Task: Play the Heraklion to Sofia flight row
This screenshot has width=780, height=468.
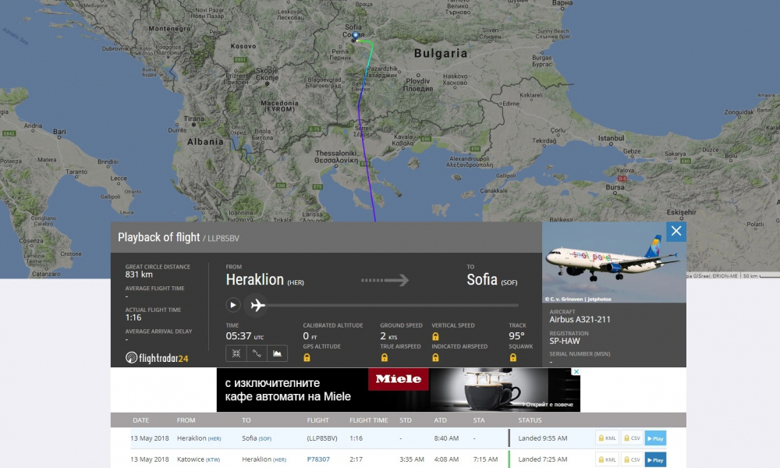Action: point(655,438)
